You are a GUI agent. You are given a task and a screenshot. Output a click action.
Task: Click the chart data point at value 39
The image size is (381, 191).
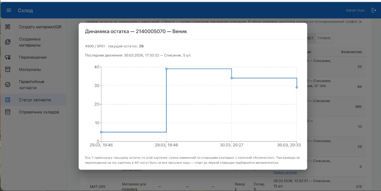(166, 69)
